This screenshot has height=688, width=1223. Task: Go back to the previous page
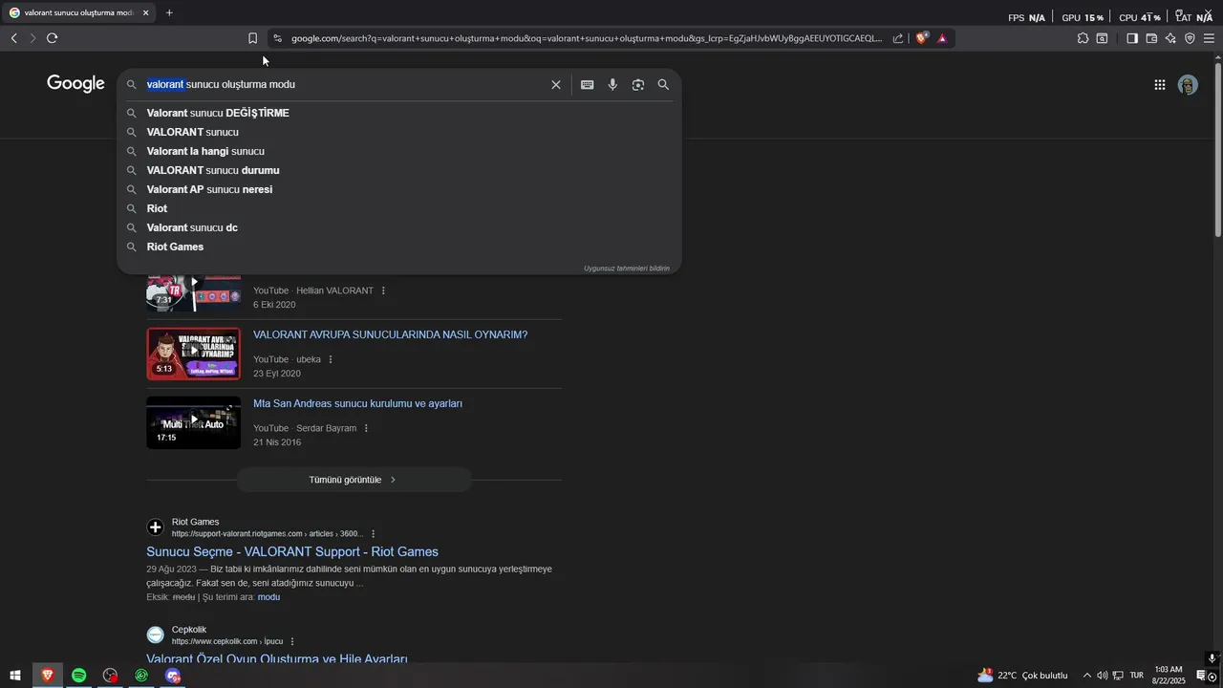click(13, 38)
